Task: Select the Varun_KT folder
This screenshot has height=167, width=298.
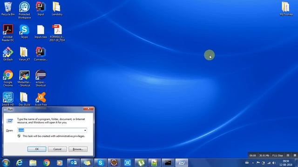Action: (24, 54)
